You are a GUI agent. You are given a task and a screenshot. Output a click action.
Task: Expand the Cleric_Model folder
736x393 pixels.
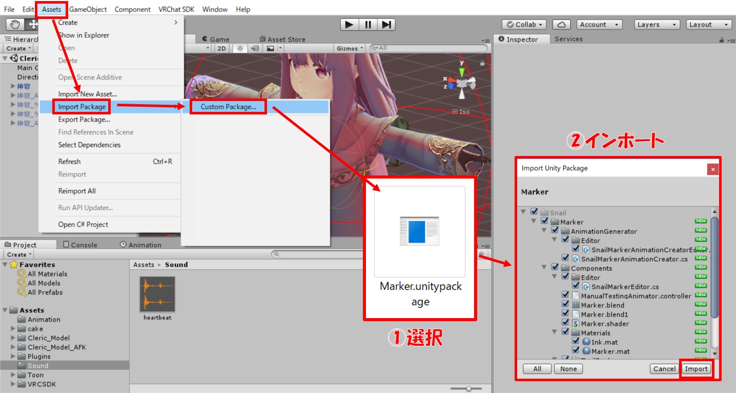tap(13, 338)
